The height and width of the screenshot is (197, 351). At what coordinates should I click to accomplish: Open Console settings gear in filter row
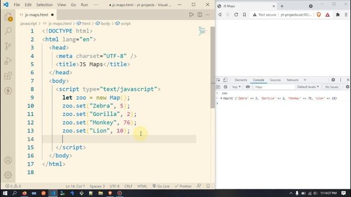point(347,86)
